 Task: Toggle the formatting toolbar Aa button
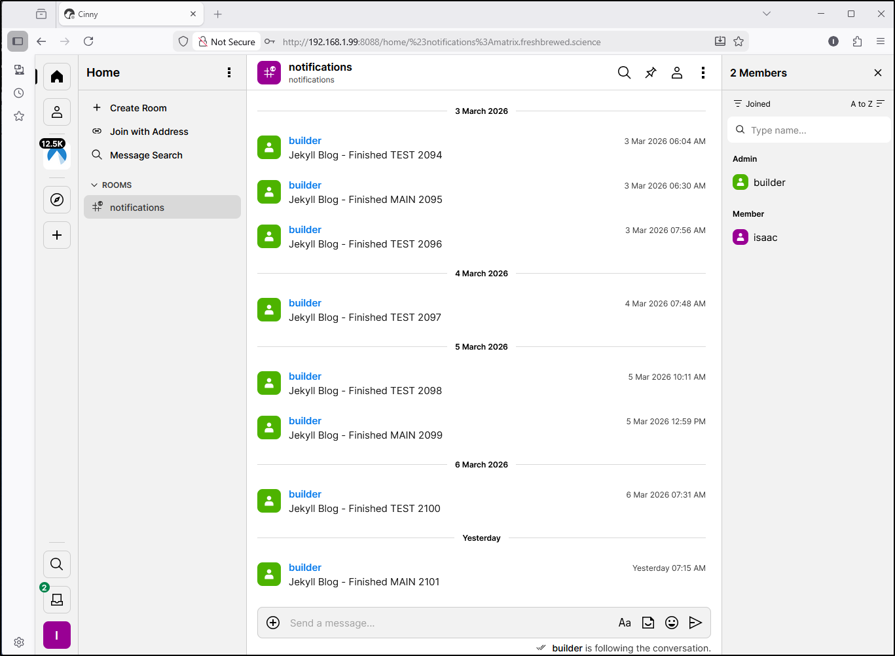coord(624,623)
